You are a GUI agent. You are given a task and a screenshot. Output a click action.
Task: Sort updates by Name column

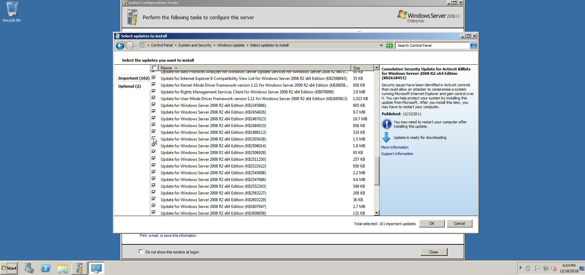point(254,68)
